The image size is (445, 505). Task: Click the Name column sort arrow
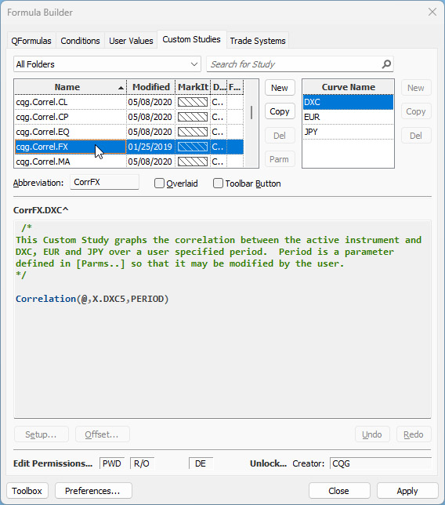(121, 88)
